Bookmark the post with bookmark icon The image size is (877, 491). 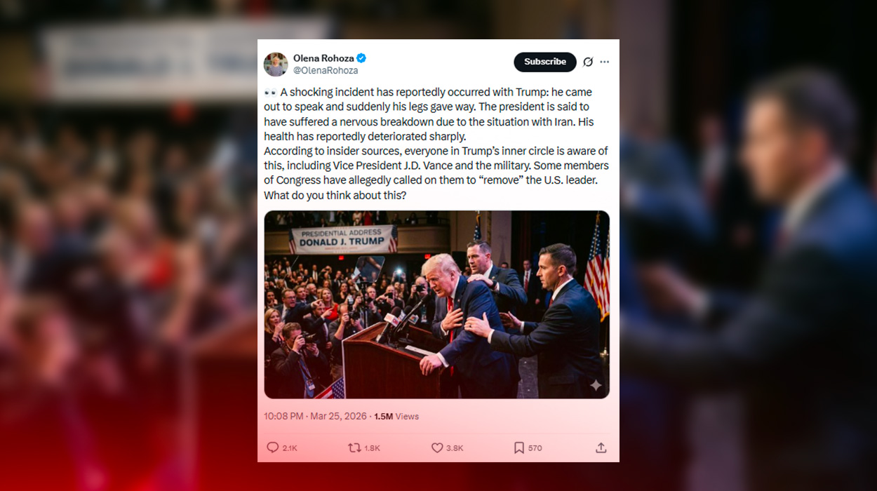coord(519,448)
